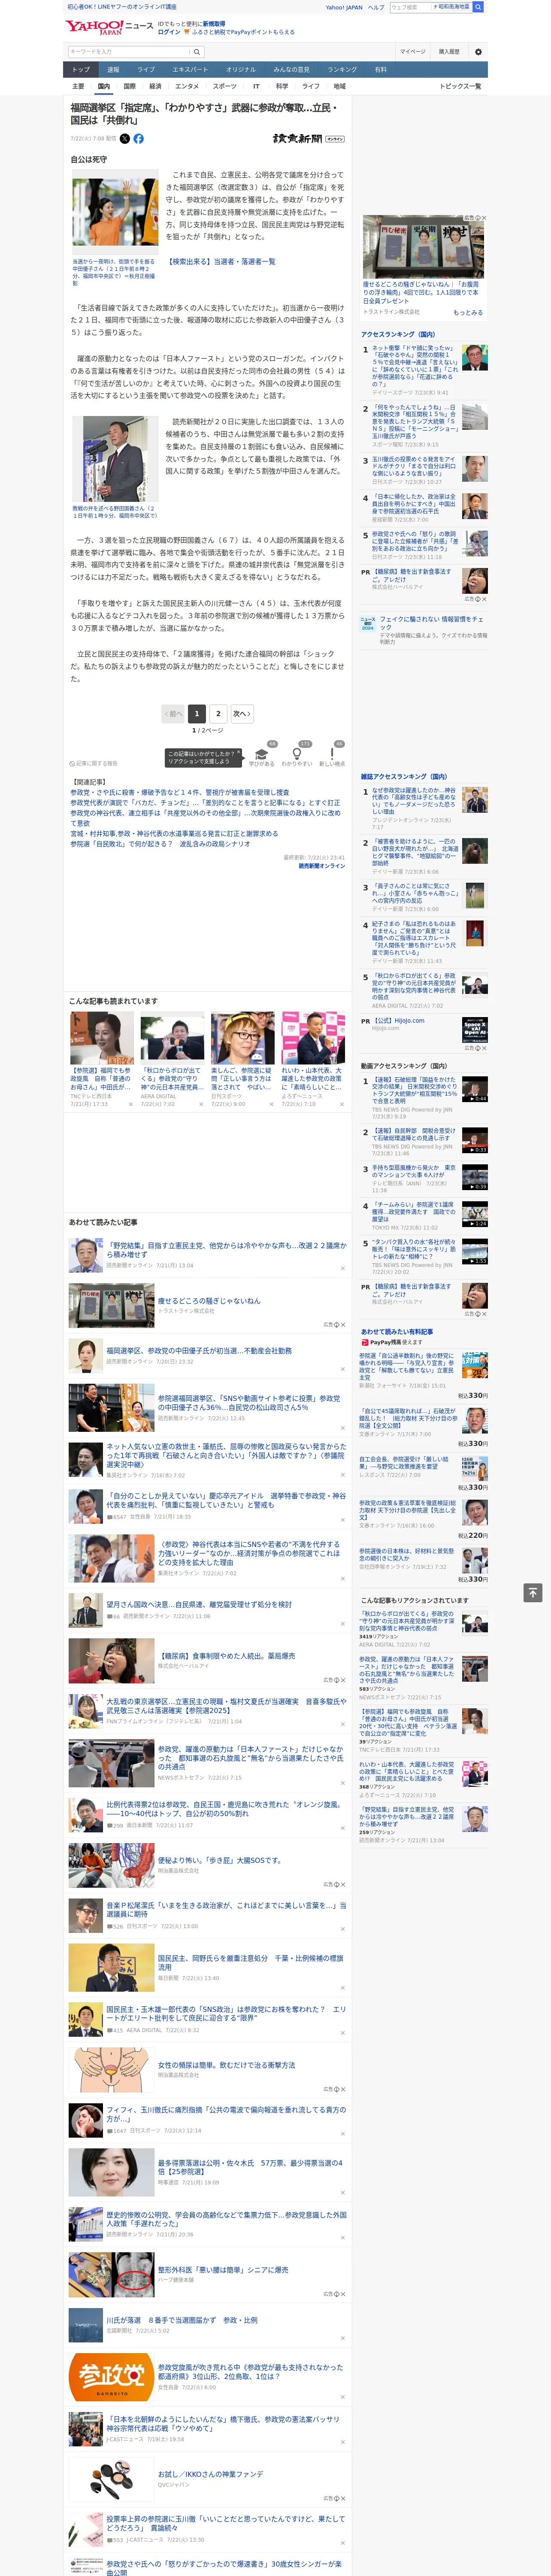Go to previous page 前へ

point(173,714)
